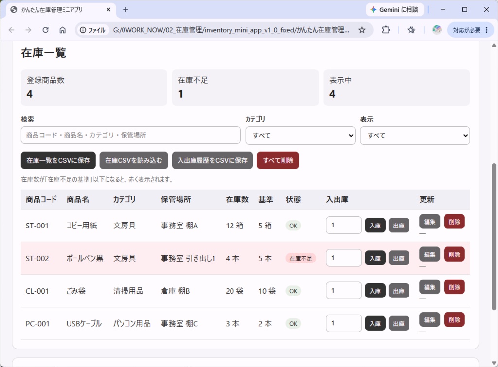Delete the ST-001 コピー用紙 row

click(x=454, y=222)
